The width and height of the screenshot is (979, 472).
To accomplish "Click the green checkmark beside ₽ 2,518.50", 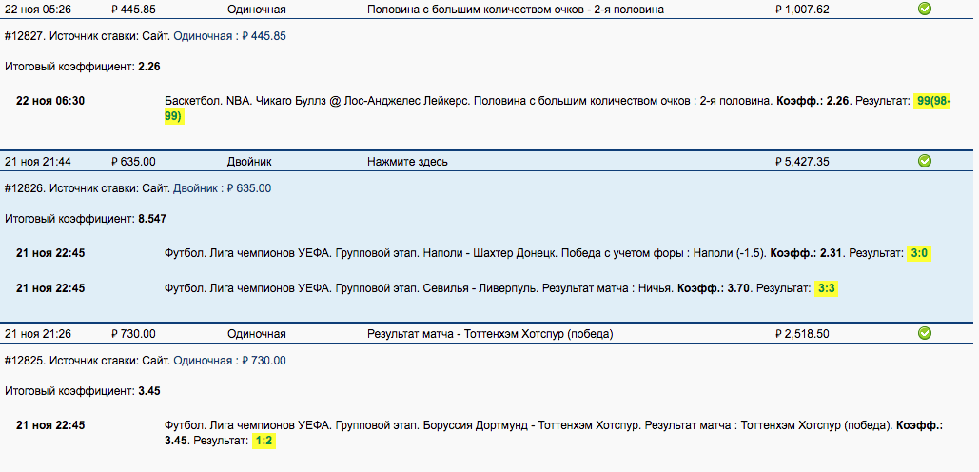I will tap(925, 334).
